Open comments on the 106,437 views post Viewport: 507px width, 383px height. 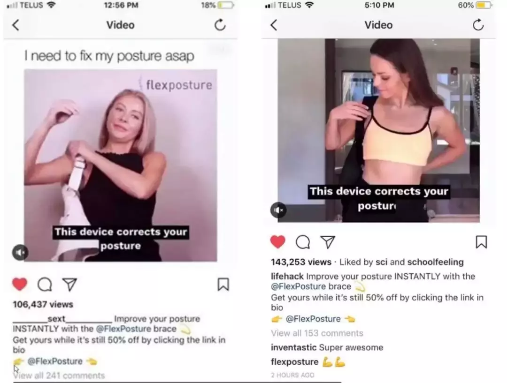tap(45, 285)
